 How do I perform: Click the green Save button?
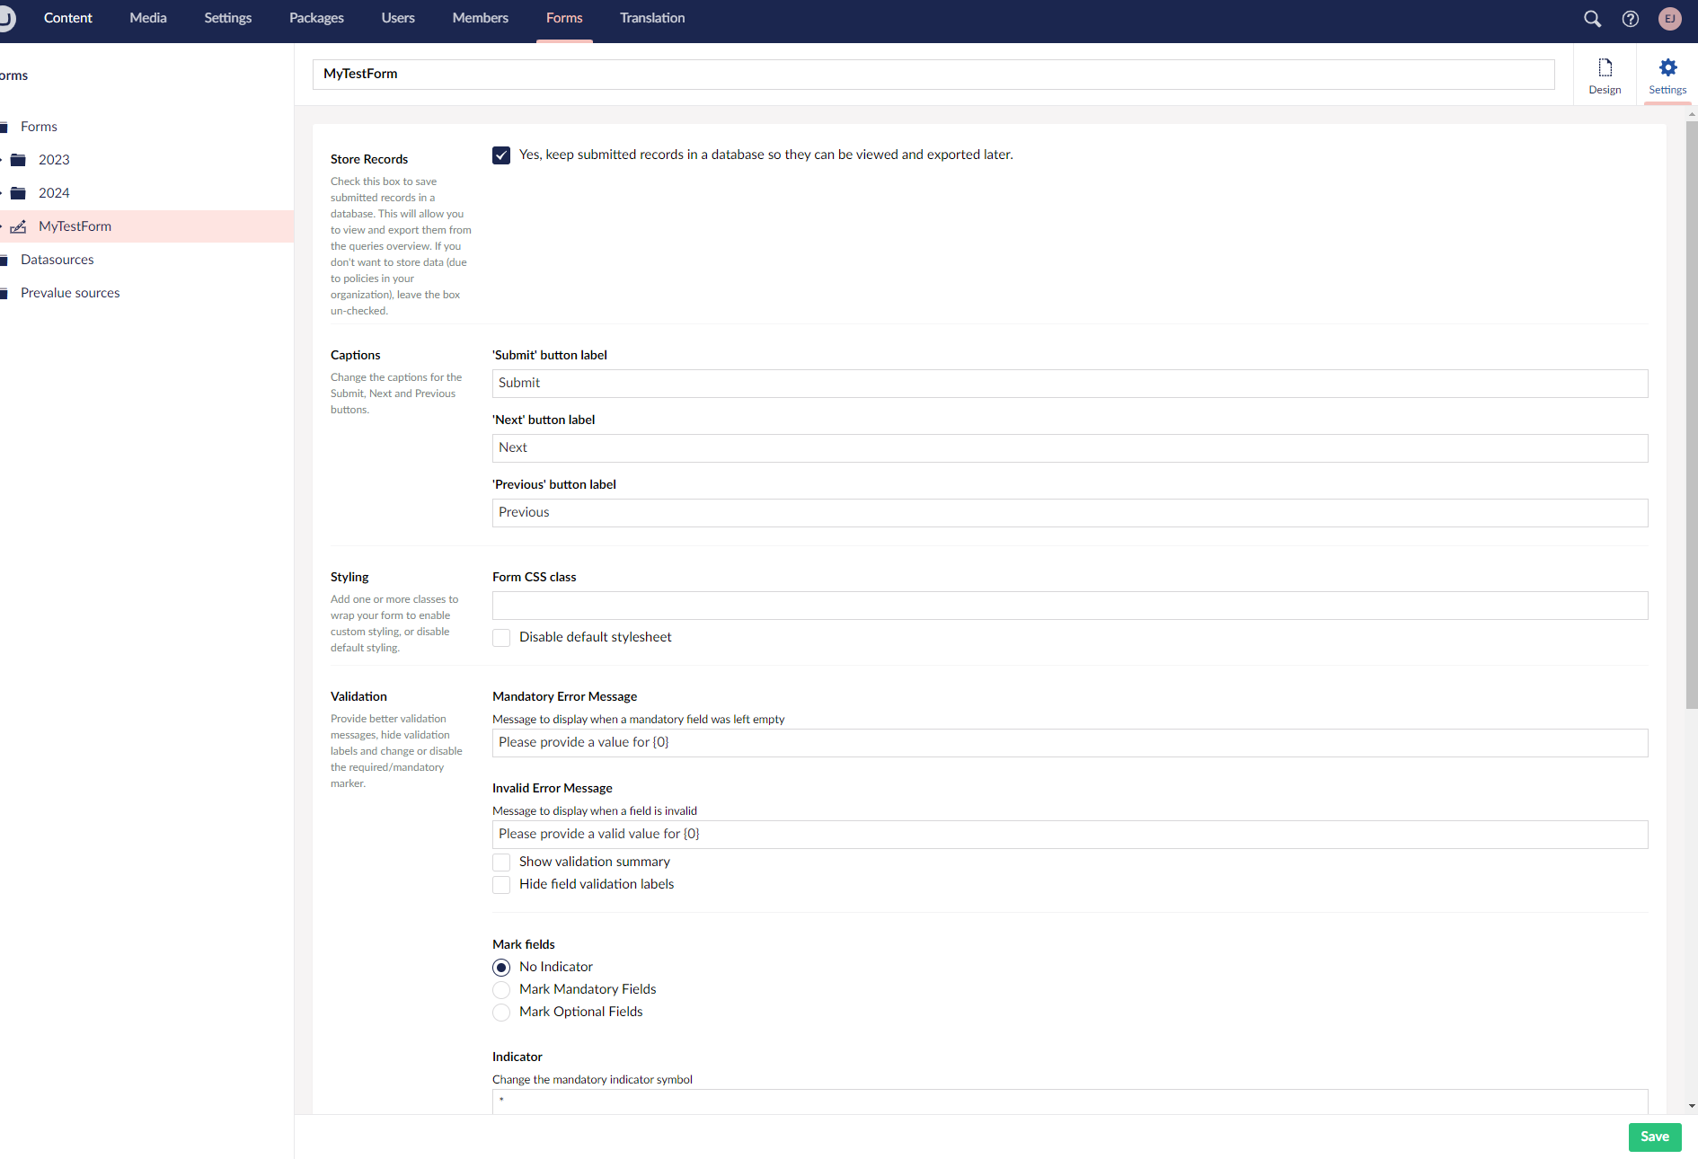[1655, 1137]
